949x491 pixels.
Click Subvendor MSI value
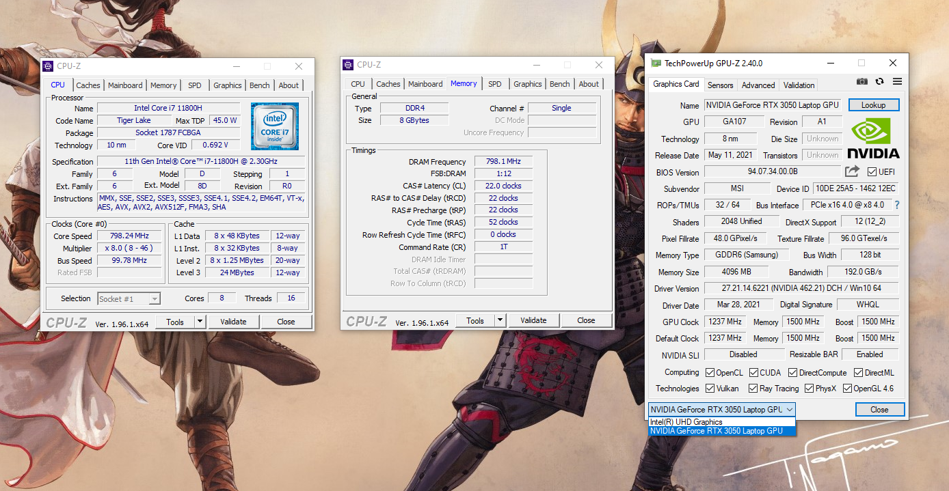736,188
